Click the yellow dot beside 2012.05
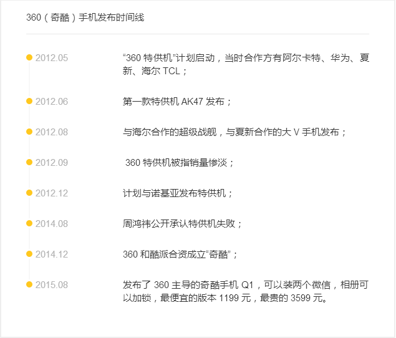396x338 pixels. [29, 58]
